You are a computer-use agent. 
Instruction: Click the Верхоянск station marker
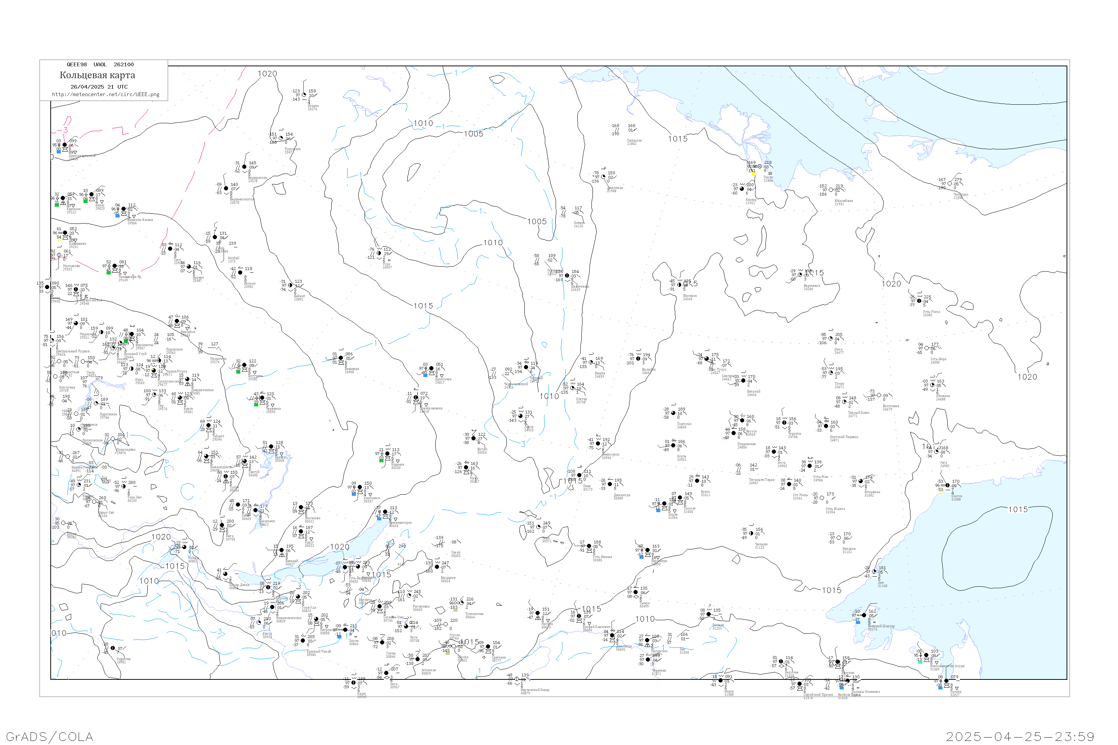pyautogui.click(x=800, y=275)
